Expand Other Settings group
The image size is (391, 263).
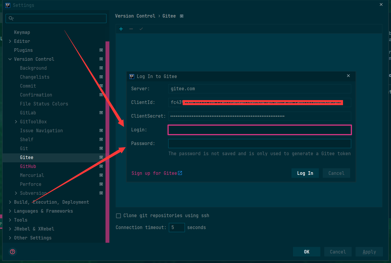10,238
